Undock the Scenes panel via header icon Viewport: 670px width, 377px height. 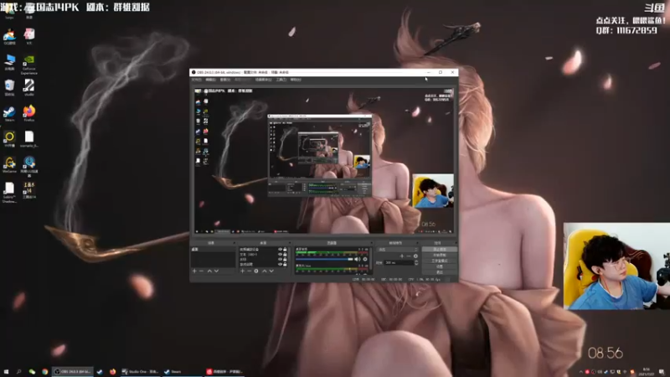point(234,243)
